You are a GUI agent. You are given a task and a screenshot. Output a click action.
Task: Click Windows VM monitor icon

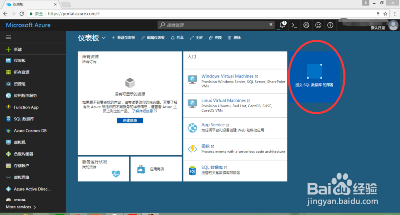(192, 79)
